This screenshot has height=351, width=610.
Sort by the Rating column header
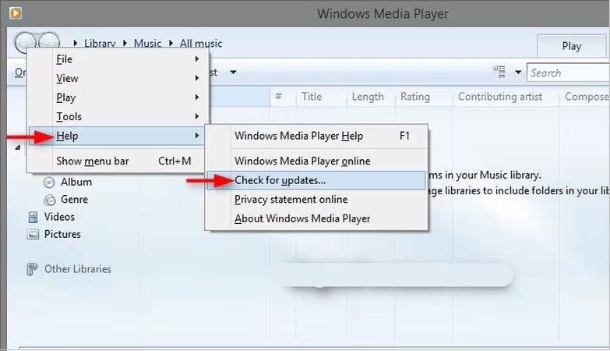coord(424,97)
